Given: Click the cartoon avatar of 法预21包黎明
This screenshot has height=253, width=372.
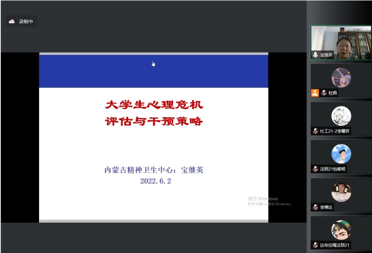Looking at the screenshot, I should click(x=341, y=154).
